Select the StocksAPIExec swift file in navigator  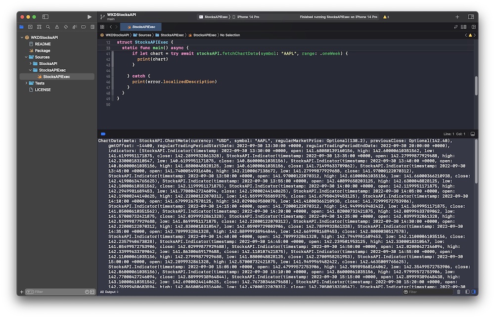(57, 77)
